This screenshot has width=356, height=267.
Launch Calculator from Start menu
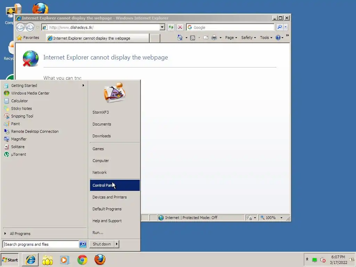coord(44,101)
